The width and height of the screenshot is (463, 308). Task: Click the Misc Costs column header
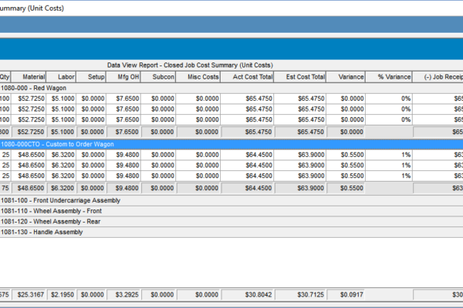[x=198, y=77]
